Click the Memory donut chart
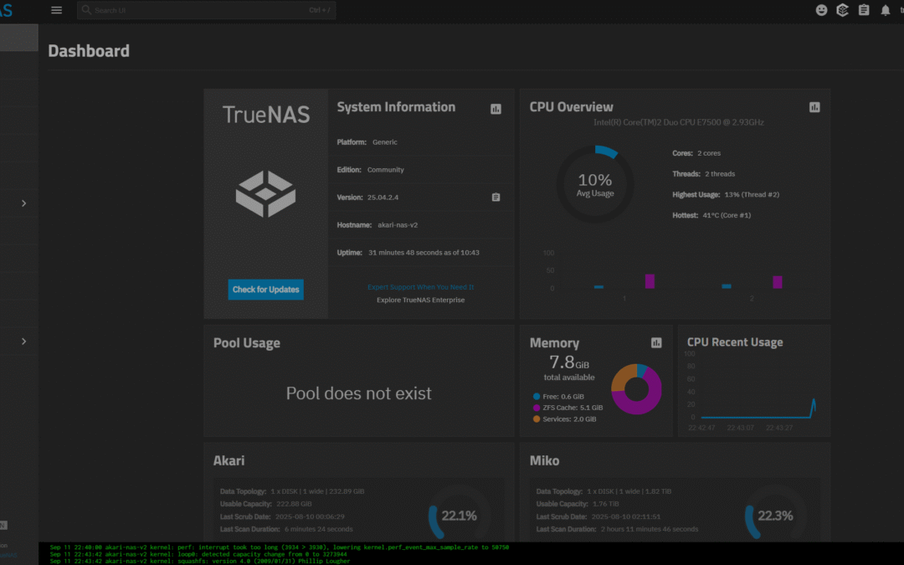904x565 pixels. coord(636,389)
